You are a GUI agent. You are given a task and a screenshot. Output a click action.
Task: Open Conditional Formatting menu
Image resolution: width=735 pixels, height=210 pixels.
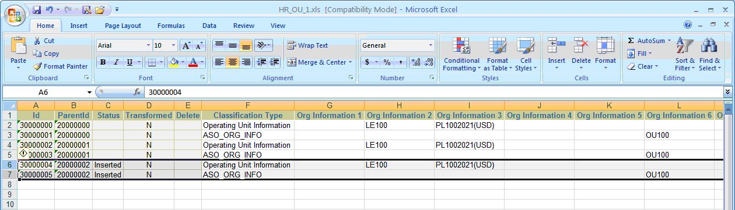tap(461, 54)
